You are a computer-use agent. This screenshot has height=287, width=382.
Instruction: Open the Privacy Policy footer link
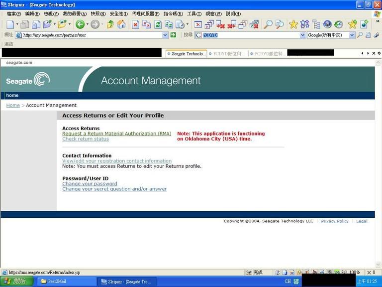click(x=335, y=221)
